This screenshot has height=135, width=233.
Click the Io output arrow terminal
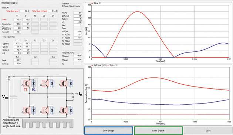point(77,94)
